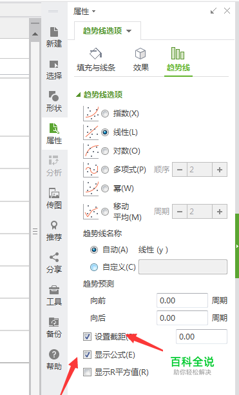Screen dimensions: 239x395
Task: Click the exponential trendline preview icon
Action: point(91,114)
